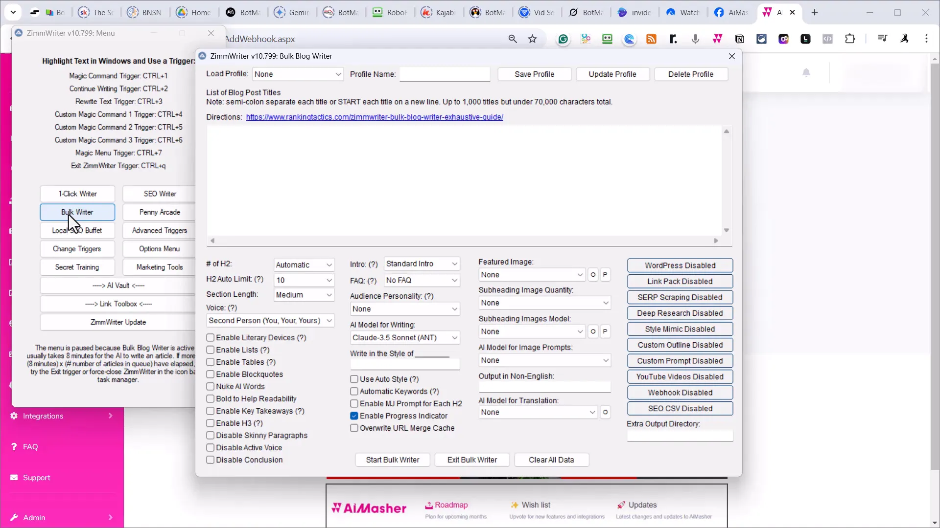Viewport: 940px width, 528px height.
Task: Click Clear All Data button
Action: tap(551, 460)
